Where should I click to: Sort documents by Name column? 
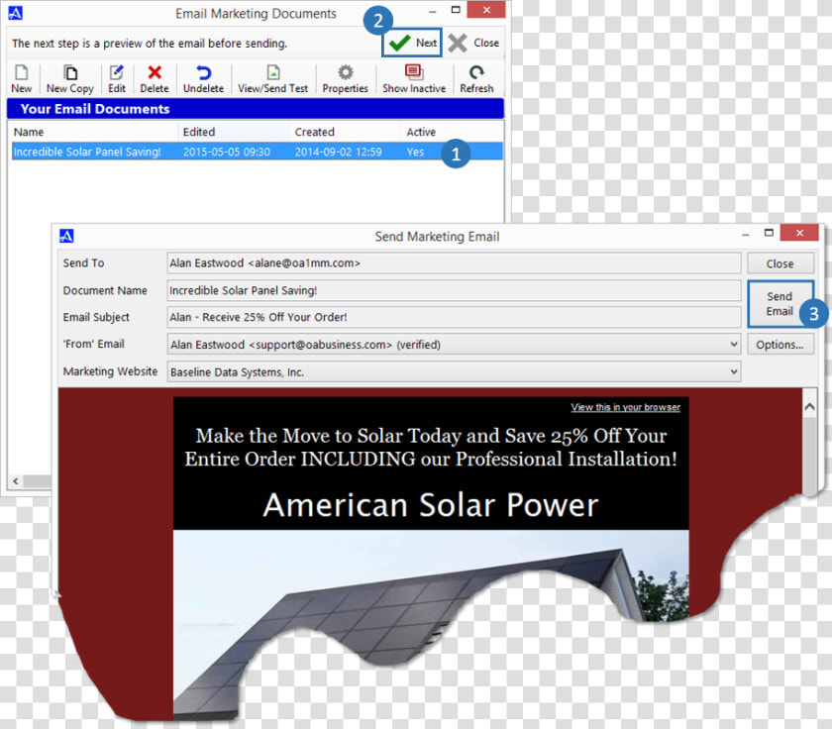[93, 132]
